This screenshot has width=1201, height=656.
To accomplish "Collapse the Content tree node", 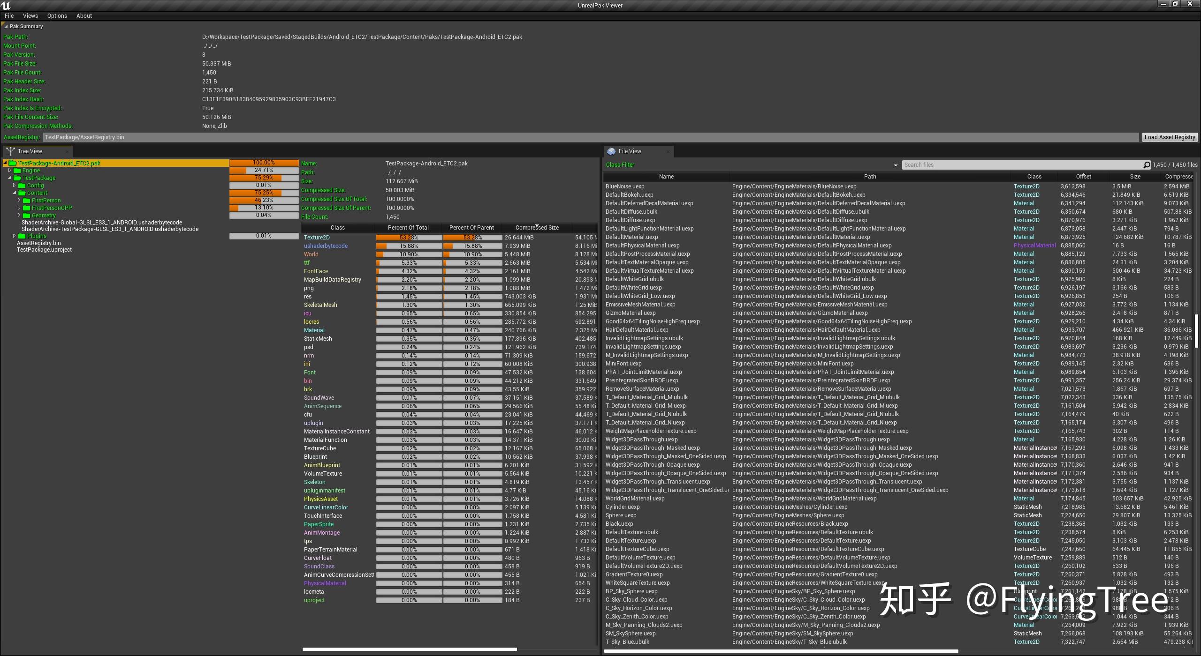I will point(15,193).
